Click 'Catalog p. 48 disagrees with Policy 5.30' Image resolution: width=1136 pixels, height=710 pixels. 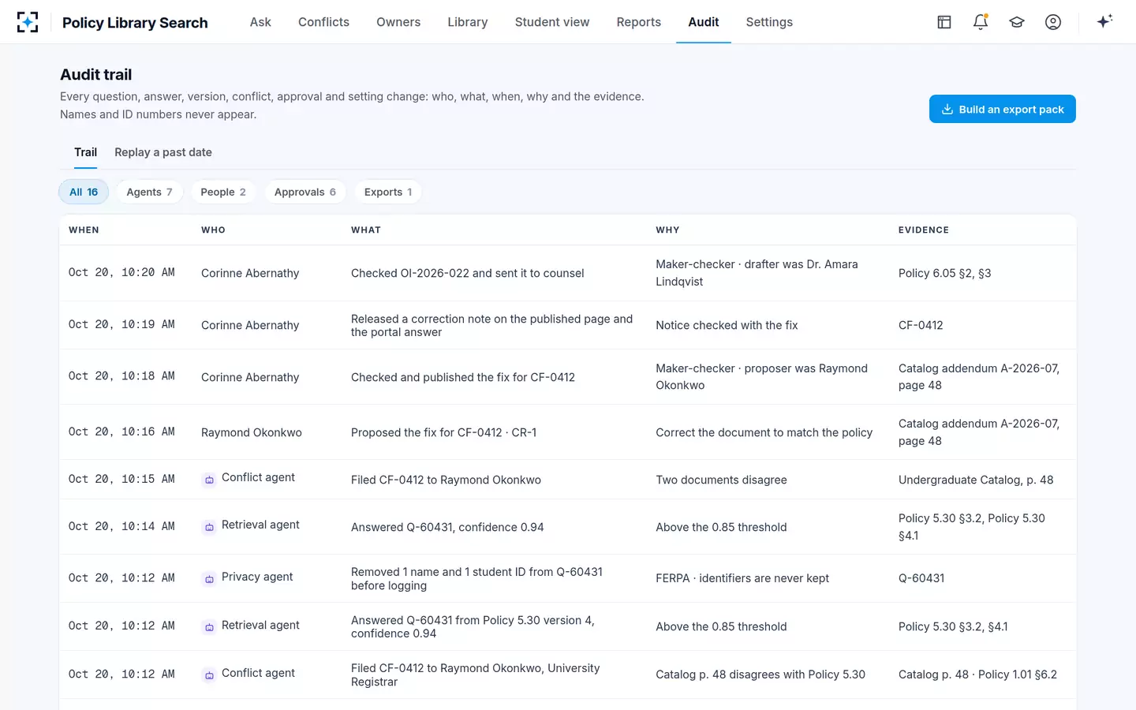pos(760,674)
